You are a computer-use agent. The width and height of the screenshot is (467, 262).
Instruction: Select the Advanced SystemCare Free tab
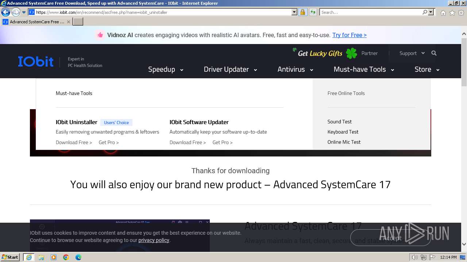(x=36, y=22)
